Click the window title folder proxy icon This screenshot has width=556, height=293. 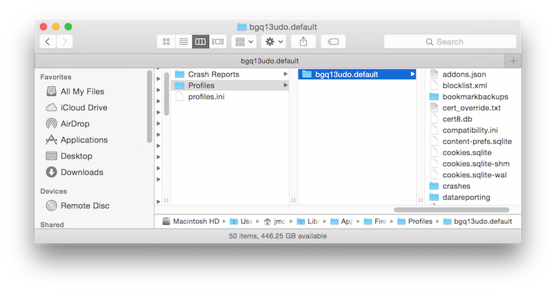click(242, 27)
